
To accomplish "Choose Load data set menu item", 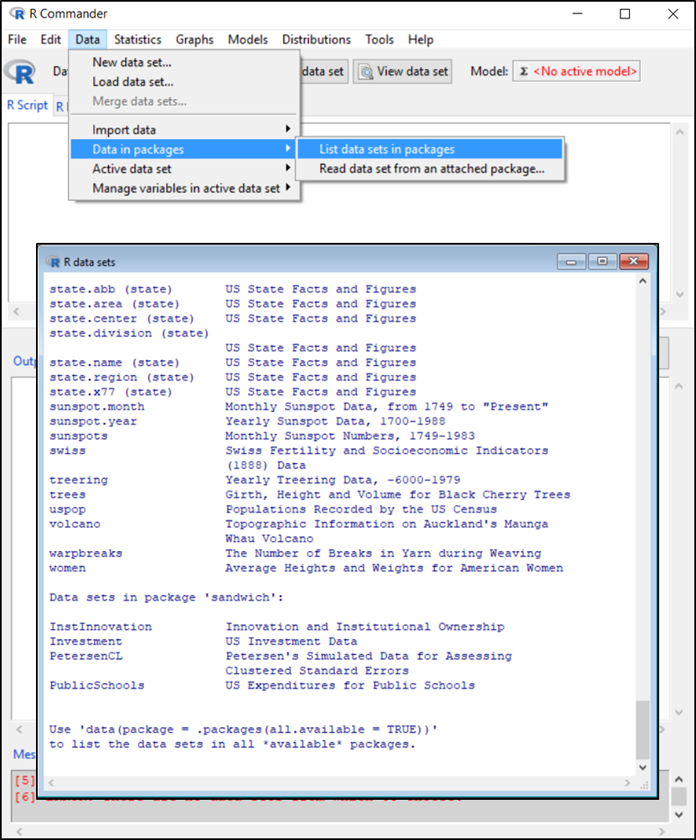I will pos(132,82).
